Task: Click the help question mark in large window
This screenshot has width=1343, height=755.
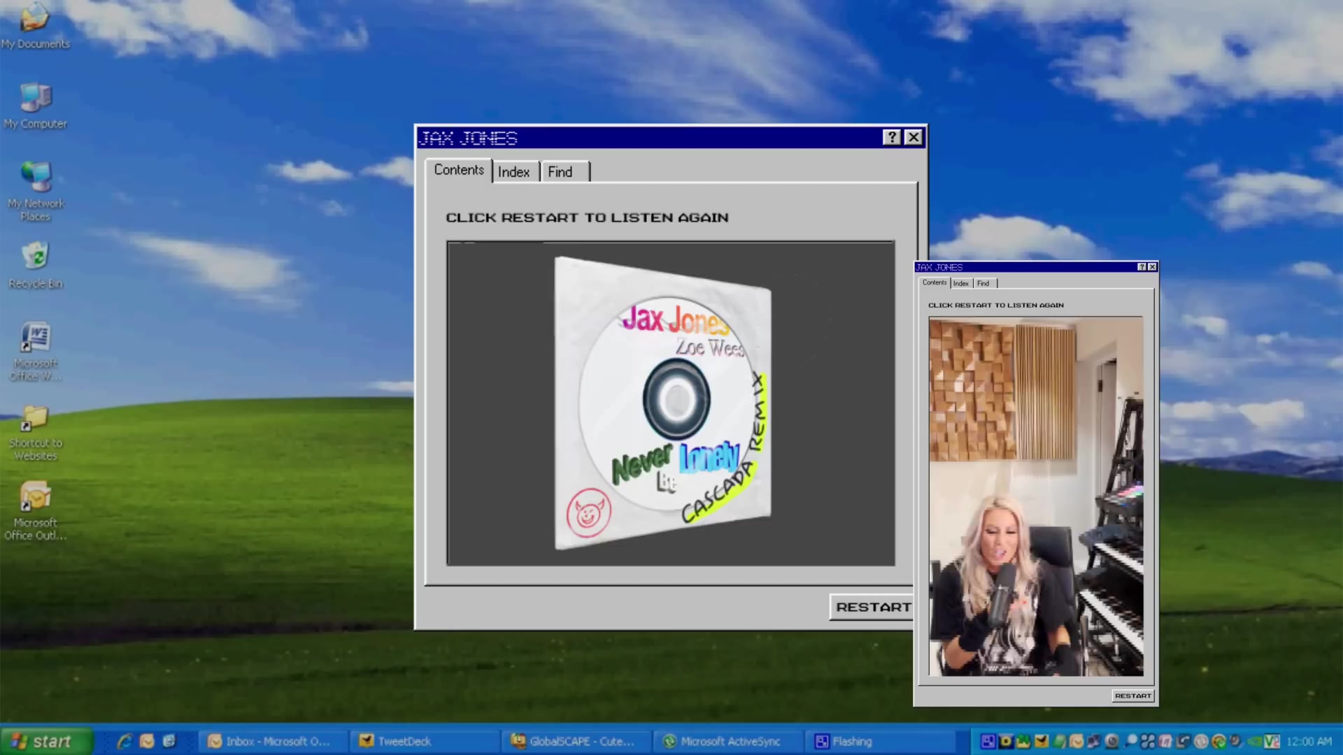Action: click(x=891, y=137)
